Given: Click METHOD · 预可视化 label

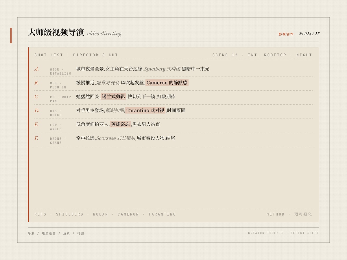Looking at the screenshot, I should 289,214.
